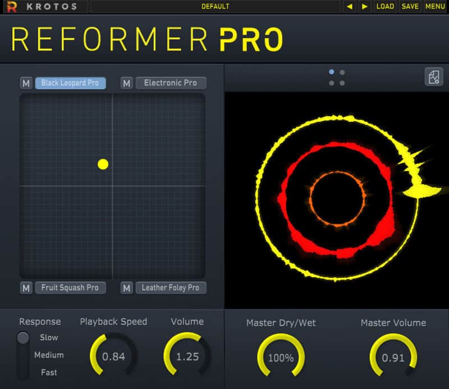The height and width of the screenshot is (389, 449).
Task: Mute the Black Leopard Pro library
Action: (26, 83)
